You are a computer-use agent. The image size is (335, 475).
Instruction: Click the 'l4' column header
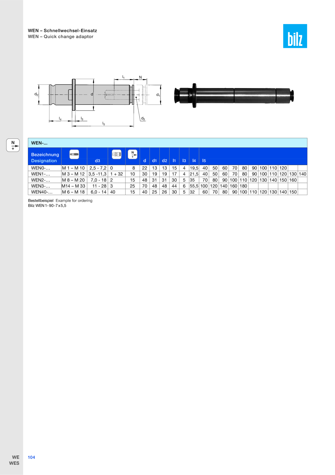(194, 161)
